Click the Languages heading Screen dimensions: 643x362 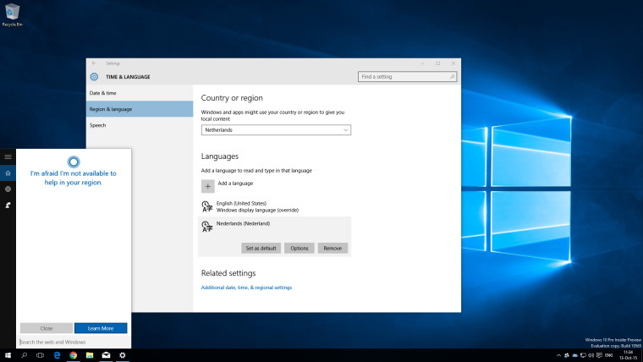click(219, 156)
